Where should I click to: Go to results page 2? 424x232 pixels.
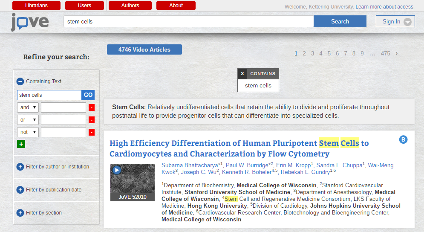click(x=304, y=54)
